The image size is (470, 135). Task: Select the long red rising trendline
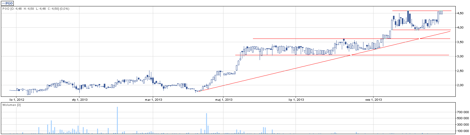325,61
